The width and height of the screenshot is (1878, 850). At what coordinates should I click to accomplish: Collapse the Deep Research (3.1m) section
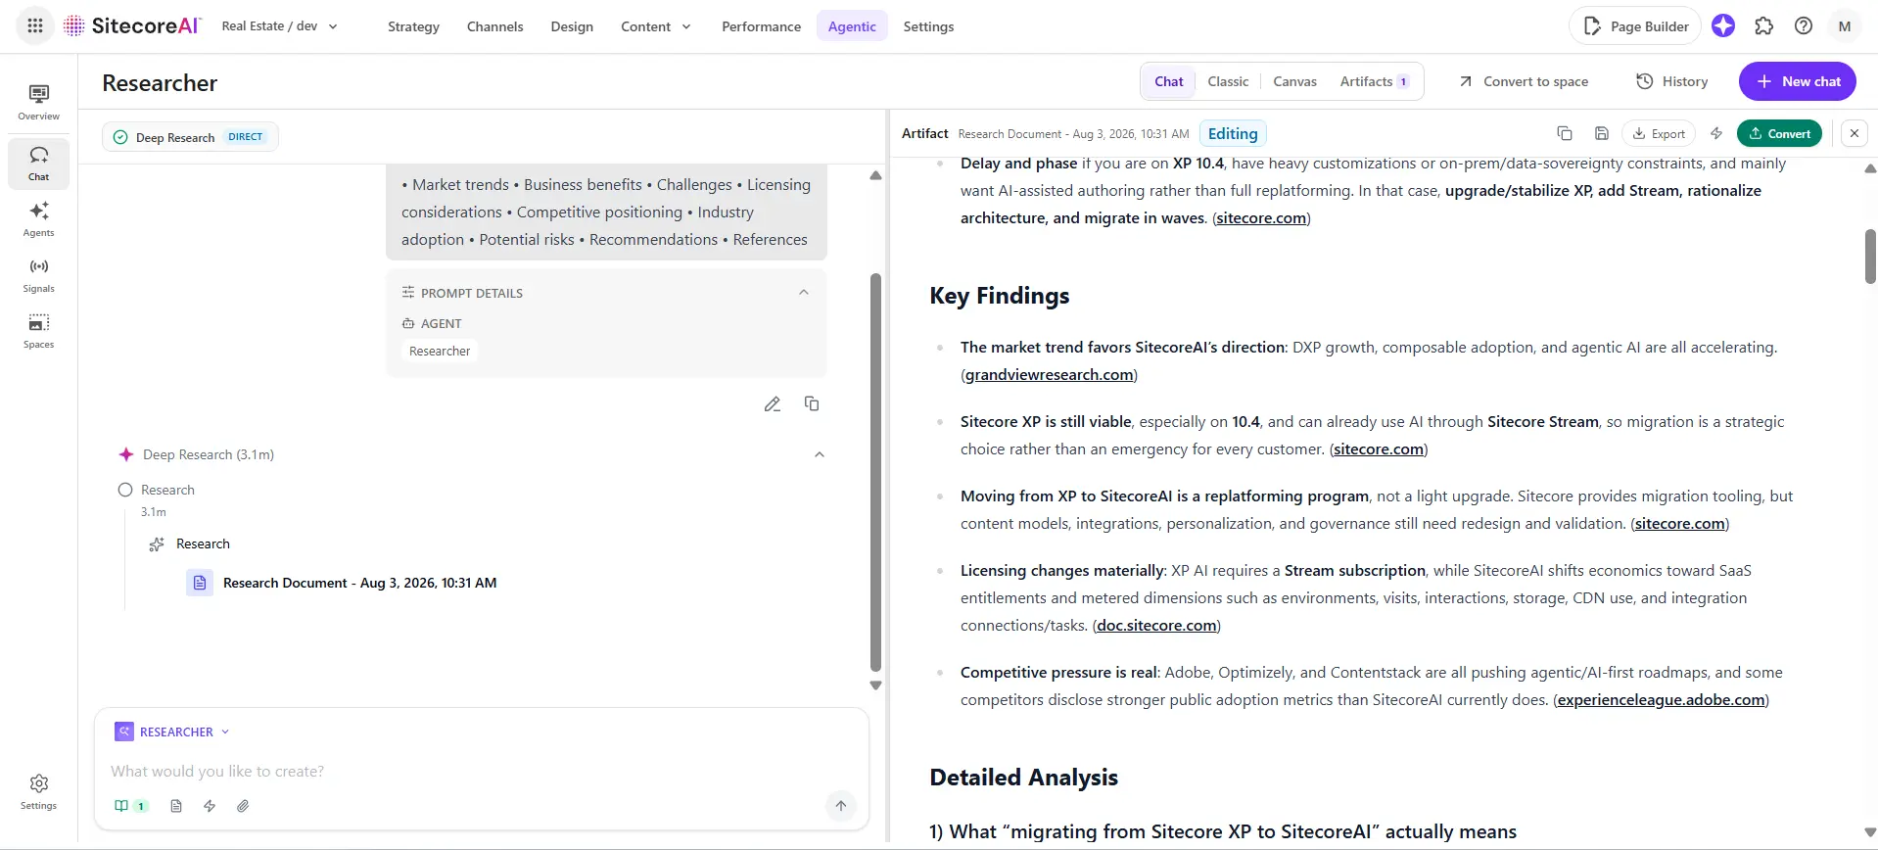tap(820, 454)
